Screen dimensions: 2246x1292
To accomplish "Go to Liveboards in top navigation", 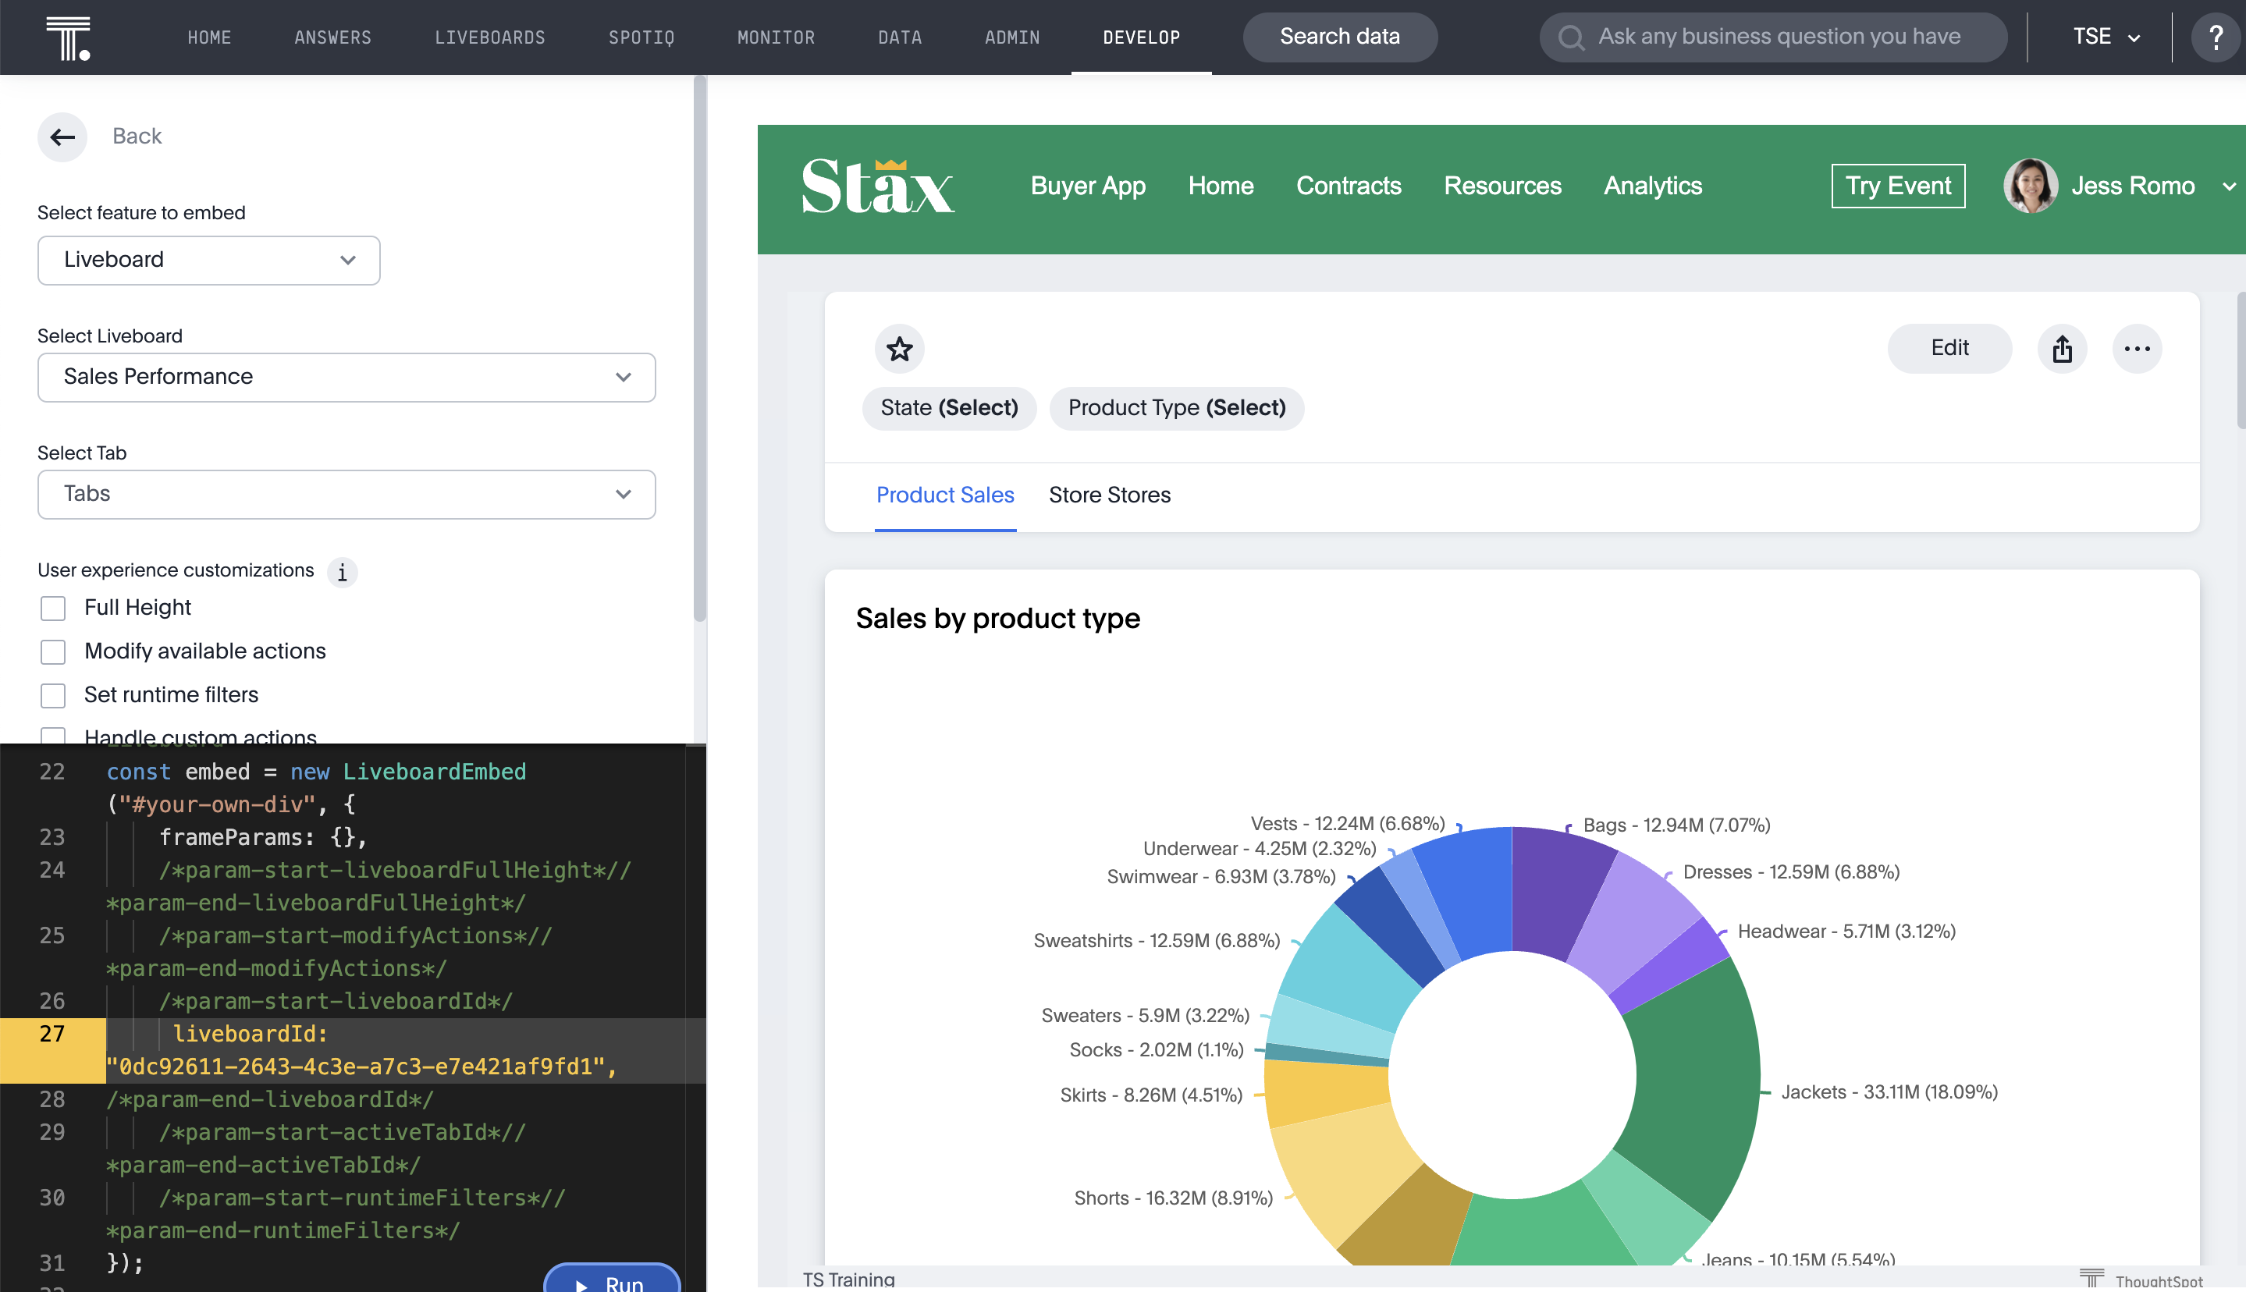I will (x=490, y=37).
